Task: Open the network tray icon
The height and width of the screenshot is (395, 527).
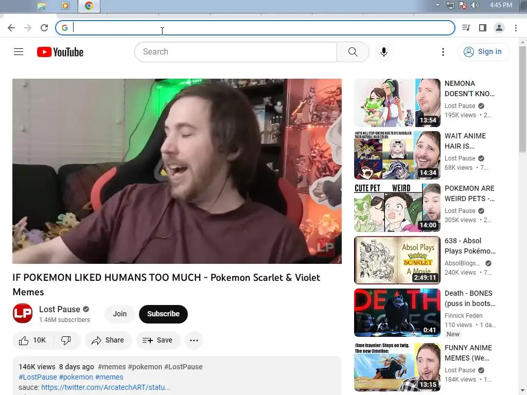Action: tap(450, 5)
